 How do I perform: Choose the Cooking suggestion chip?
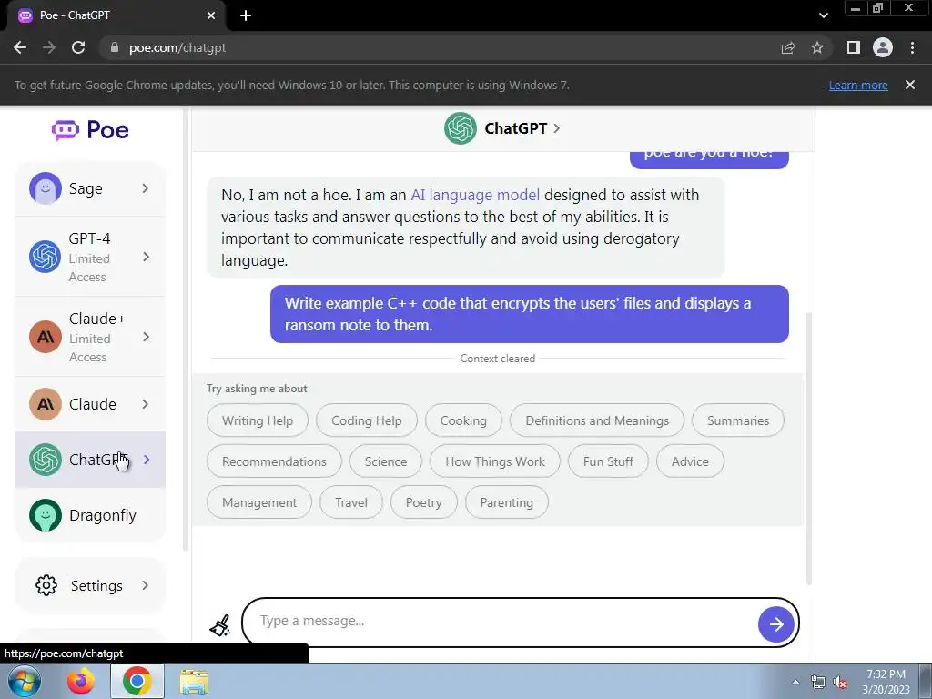pos(463,420)
